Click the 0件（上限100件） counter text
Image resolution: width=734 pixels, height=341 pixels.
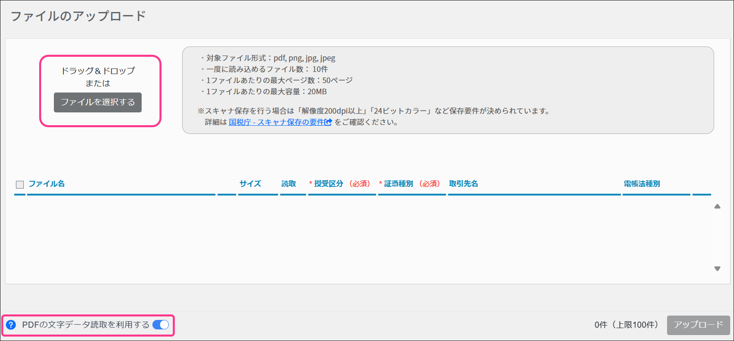point(626,325)
